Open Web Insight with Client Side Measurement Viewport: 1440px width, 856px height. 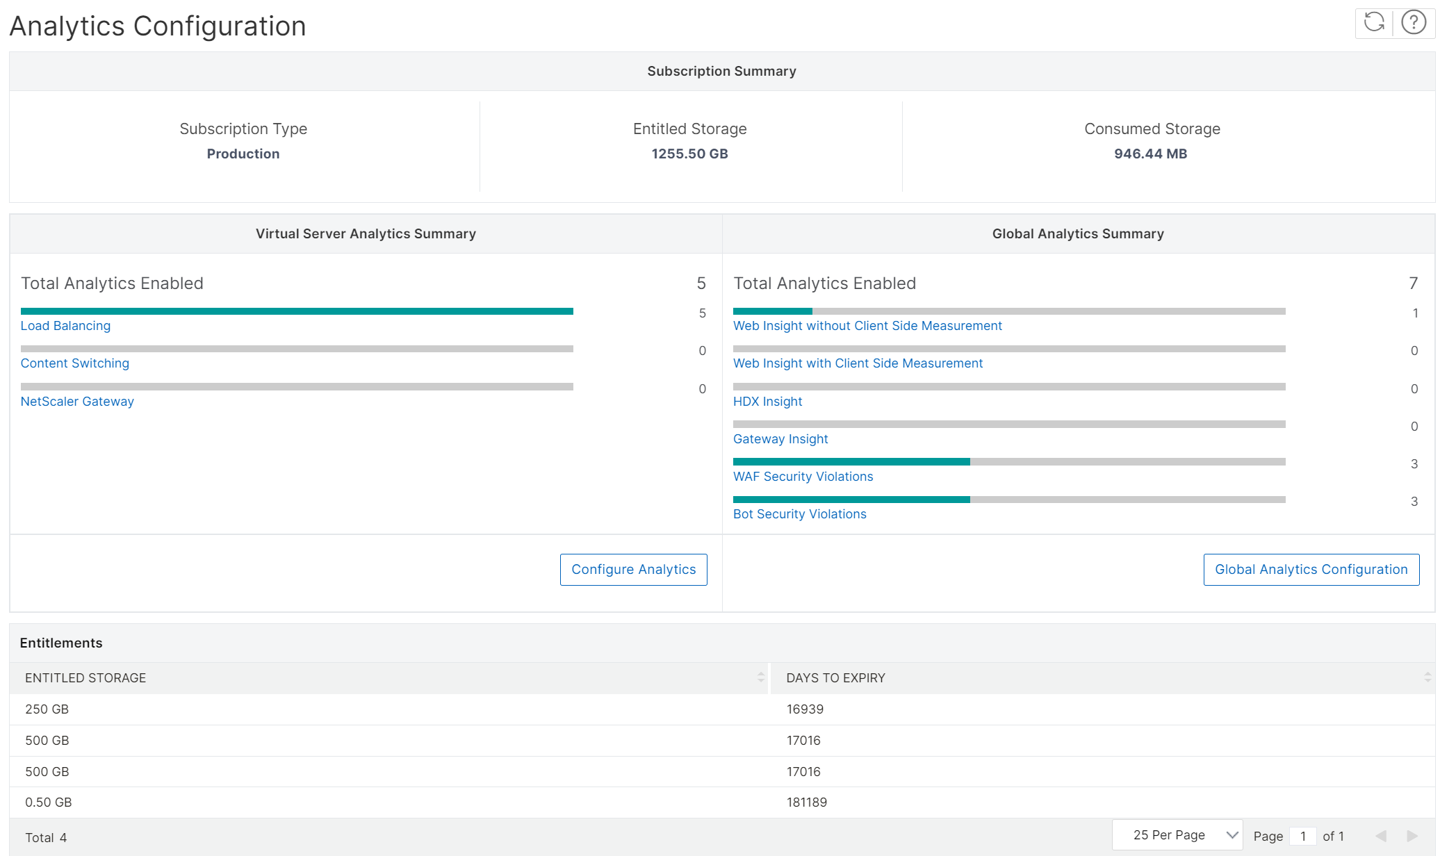click(x=858, y=363)
